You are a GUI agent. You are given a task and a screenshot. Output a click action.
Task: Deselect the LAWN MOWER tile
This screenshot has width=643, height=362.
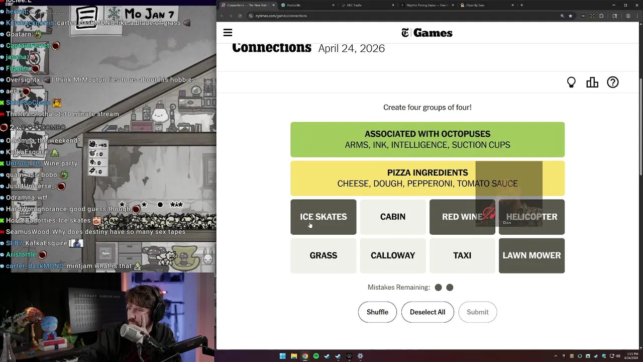tap(531, 255)
